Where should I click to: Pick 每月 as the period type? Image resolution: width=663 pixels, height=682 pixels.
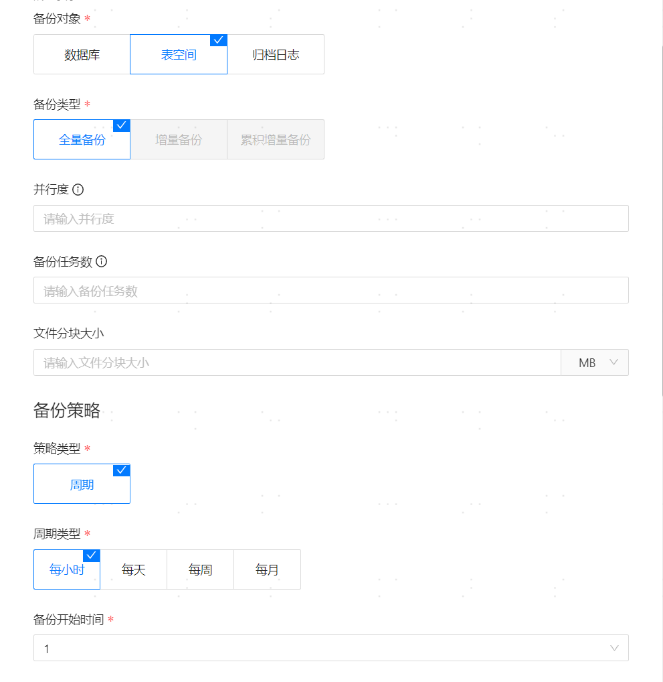pos(268,570)
